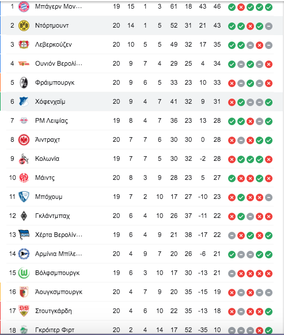Open the Φράιμπουργκ team page
The width and height of the screenshot is (284, 335).
point(55,82)
